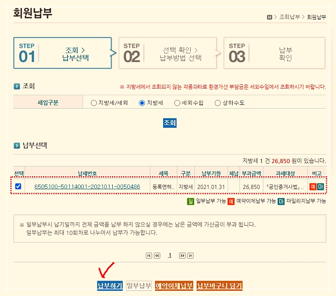
Task: Uncheck the tax row selection checkbox
Action: click(18, 186)
